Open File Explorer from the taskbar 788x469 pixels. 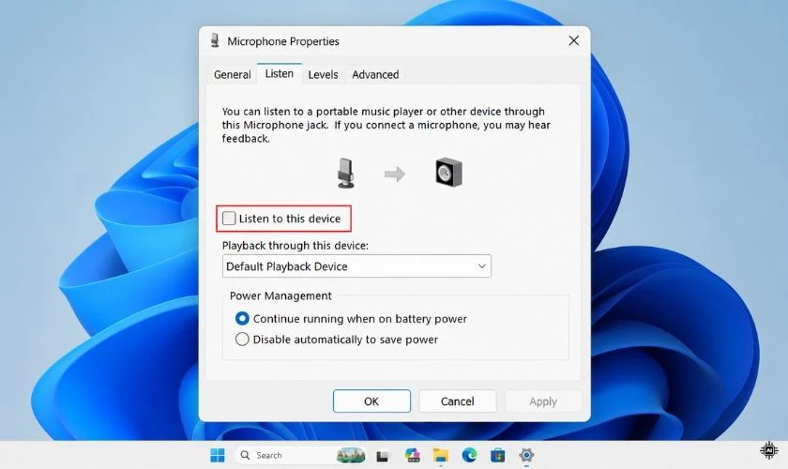coord(441,456)
